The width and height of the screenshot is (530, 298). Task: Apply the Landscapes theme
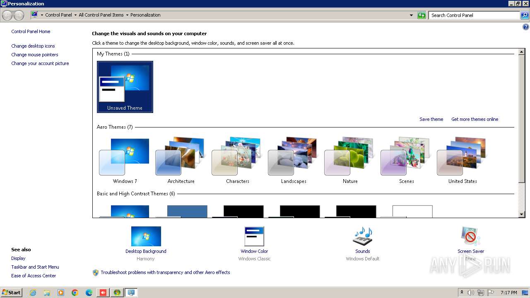click(x=294, y=161)
